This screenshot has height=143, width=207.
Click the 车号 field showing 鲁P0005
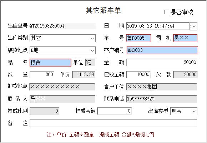tap(138, 38)
